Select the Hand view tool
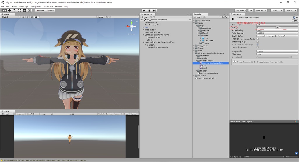 click(4, 11)
